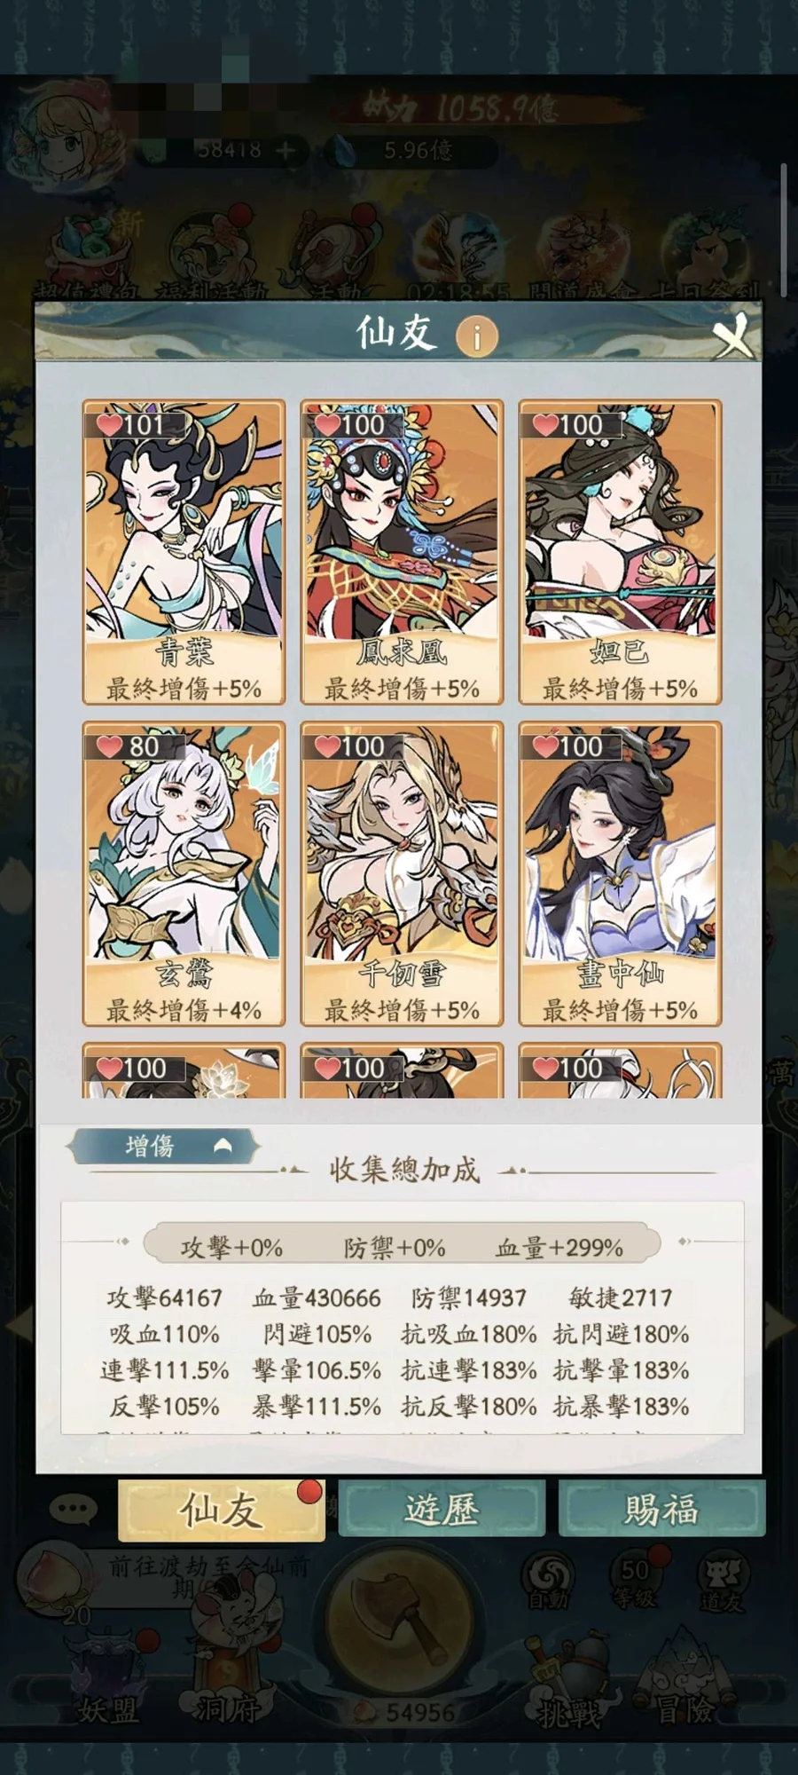Open the 玄鶯 companion card
798x1775 pixels.
[x=184, y=873]
